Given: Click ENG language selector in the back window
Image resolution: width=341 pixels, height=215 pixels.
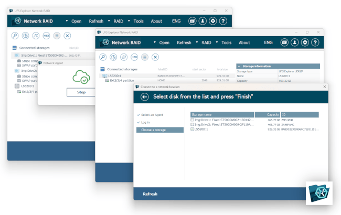Looking at the screenshot, I should coord(176,21).
